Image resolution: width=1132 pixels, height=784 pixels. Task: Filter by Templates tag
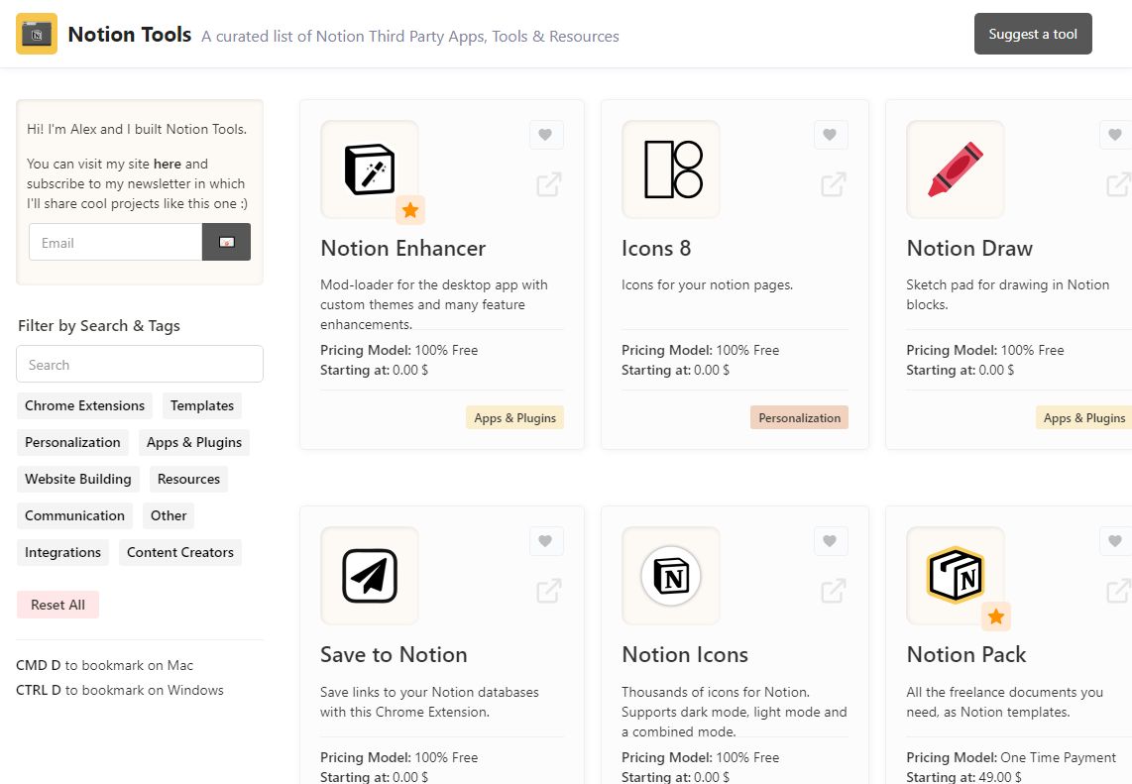tap(202, 405)
